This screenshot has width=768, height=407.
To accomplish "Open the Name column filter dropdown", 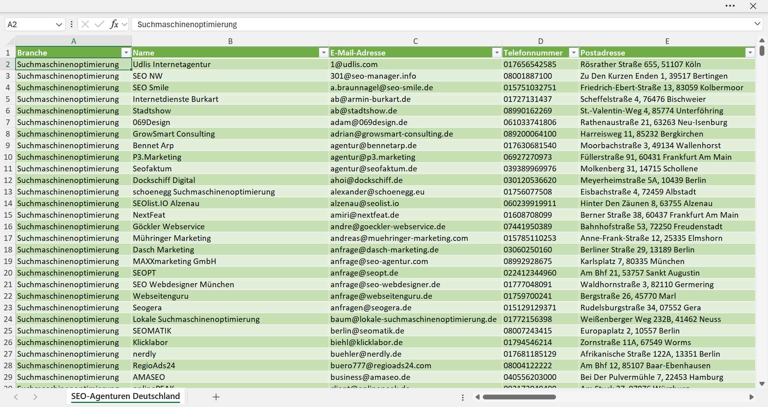I will pyautogui.click(x=324, y=53).
